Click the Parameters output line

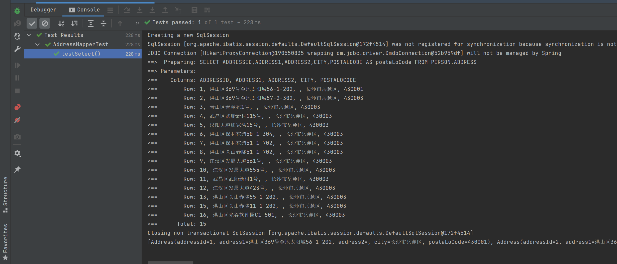[172, 71]
